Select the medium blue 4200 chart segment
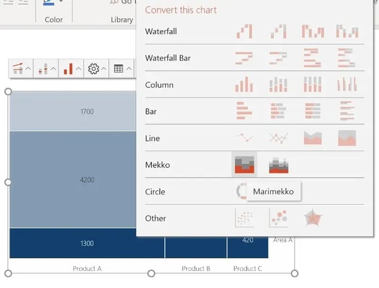This screenshot has width=379, height=288. pos(73,180)
